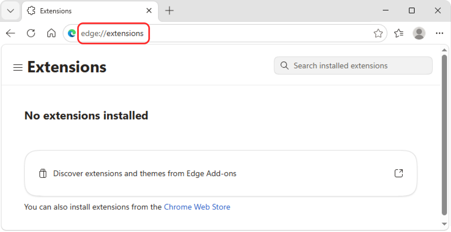The width and height of the screenshot is (451, 232).
Task: Open Settings and more ellipsis menu
Action: [x=439, y=33]
